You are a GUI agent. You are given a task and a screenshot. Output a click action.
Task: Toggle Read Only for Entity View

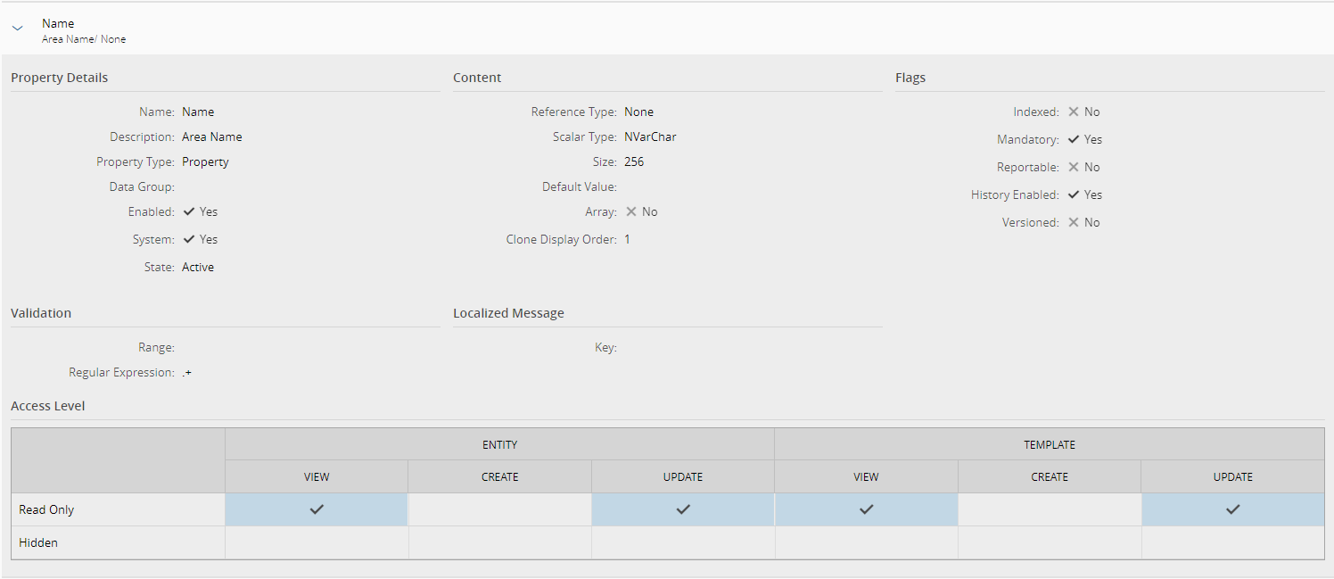click(317, 509)
